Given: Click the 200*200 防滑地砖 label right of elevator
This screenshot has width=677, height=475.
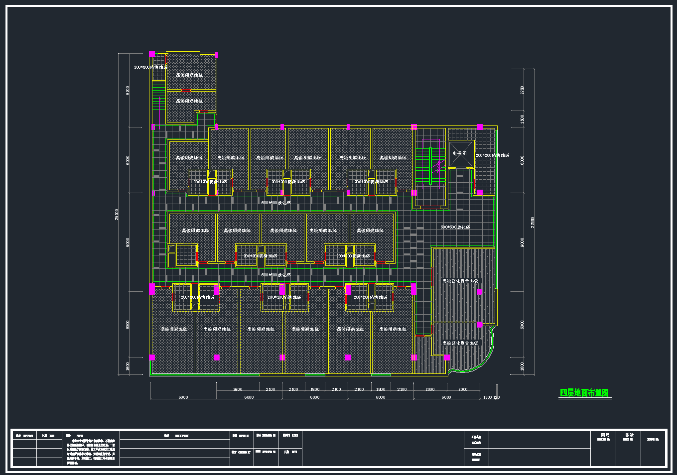Looking at the screenshot, I should [492, 155].
